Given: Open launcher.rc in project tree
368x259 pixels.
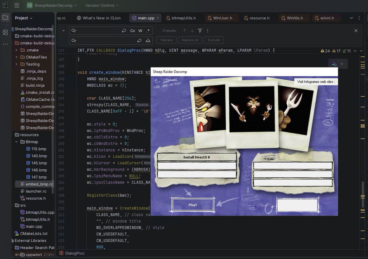Looking at the screenshot, I should point(33,191).
